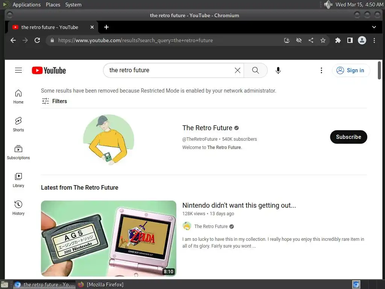This screenshot has height=289, width=385.
Task: Click the clock Wed Mar 15
Action: 359,5
